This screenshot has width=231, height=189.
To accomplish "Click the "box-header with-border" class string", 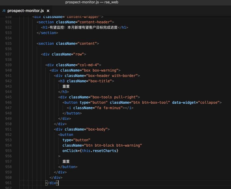I will [112, 76].
